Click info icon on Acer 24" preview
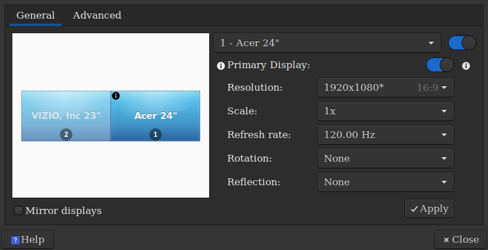 pos(115,96)
